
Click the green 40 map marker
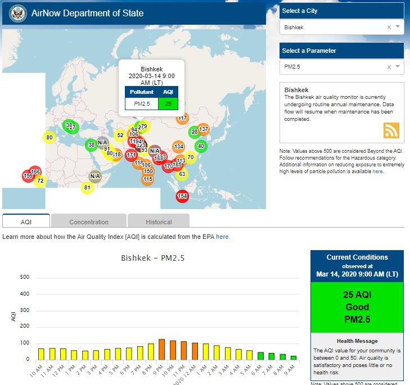[x=201, y=146]
